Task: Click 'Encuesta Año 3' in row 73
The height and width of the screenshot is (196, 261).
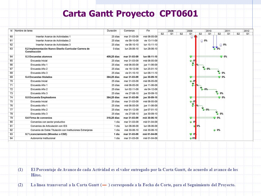Action: (x=39, y=93)
